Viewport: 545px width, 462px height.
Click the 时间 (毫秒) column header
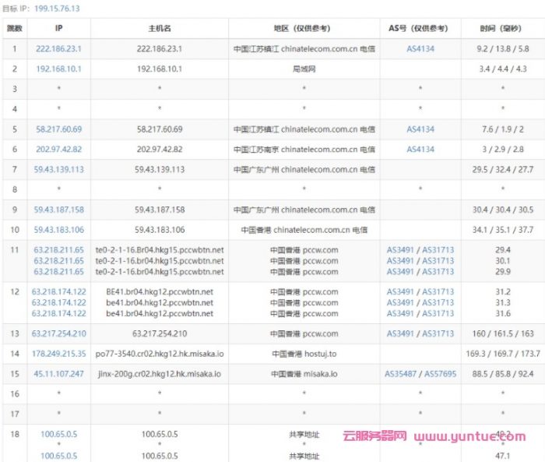pos(502,28)
